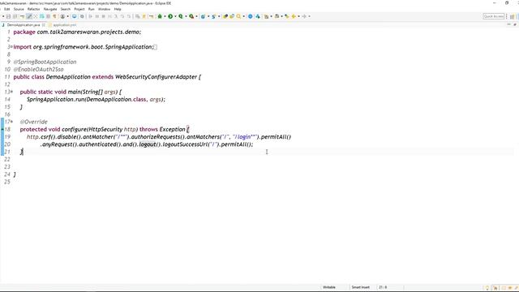Click the Skip All Breakpoints toolbar icon
Screen dimensions: 519x292
(82, 16)
